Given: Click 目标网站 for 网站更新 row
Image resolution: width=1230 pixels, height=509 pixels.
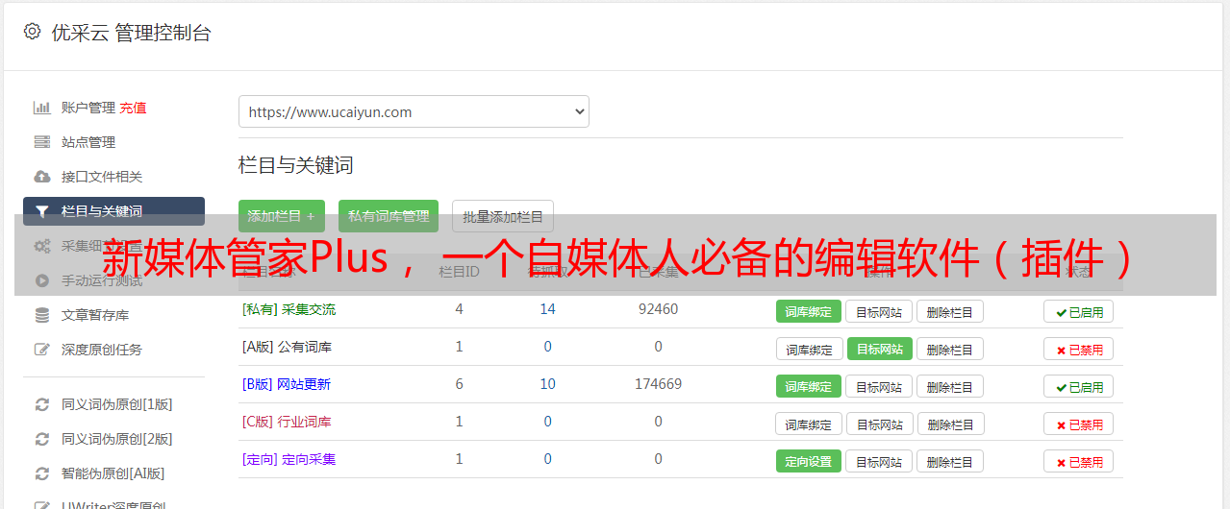Looking at the screenshot, I should [879, 386].
